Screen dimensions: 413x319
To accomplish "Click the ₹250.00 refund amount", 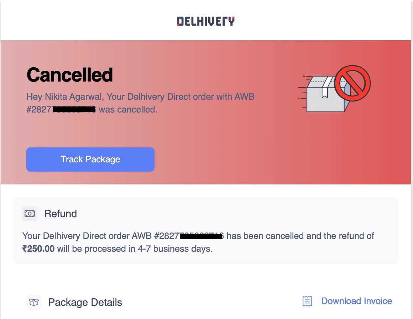I will [38, 249].
